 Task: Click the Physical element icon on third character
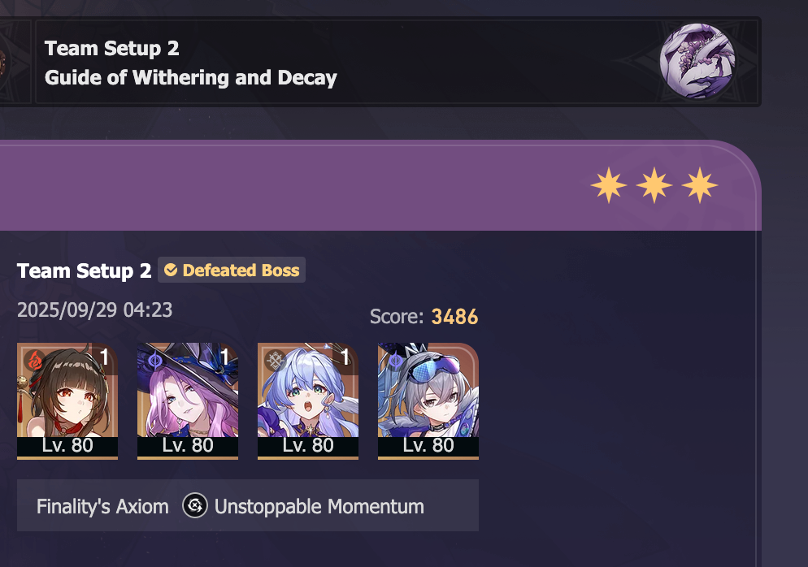click(276, 360)
